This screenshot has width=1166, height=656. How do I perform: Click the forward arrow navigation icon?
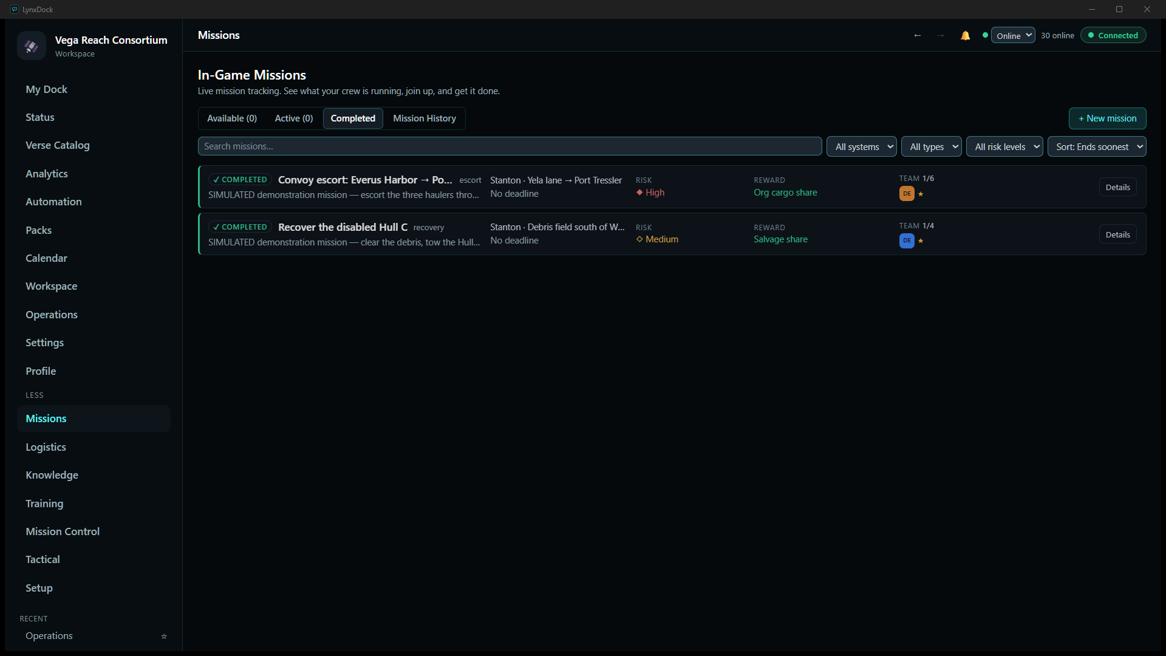tap(940, 36)
